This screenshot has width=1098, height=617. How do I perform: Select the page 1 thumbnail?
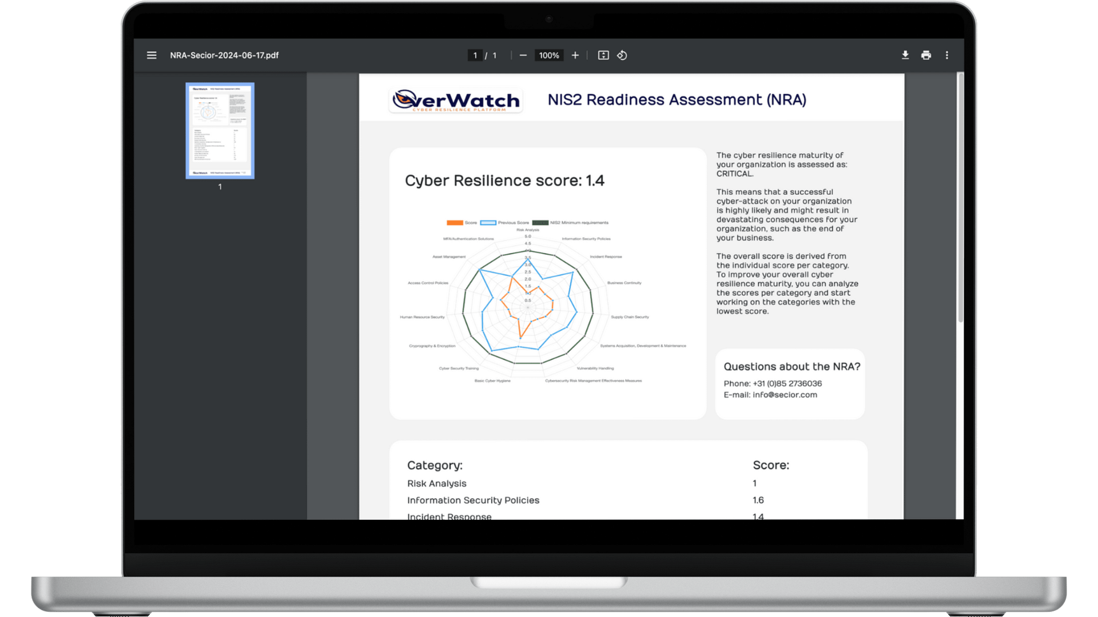pyautogui.click(x=220, y=131)
